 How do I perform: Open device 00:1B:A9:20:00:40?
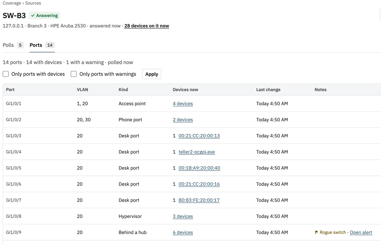tap(199, 168)
